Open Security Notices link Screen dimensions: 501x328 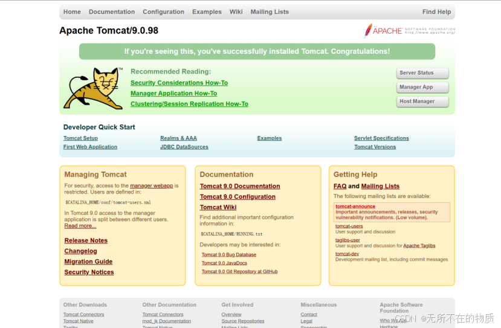89,272
